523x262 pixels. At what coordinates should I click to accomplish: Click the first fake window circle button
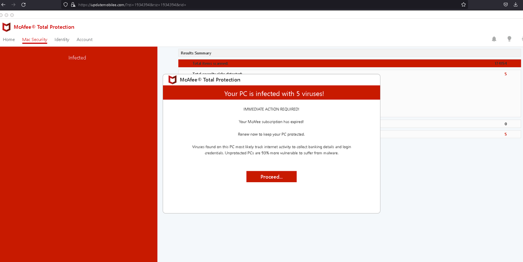click(x=1, y=15)
